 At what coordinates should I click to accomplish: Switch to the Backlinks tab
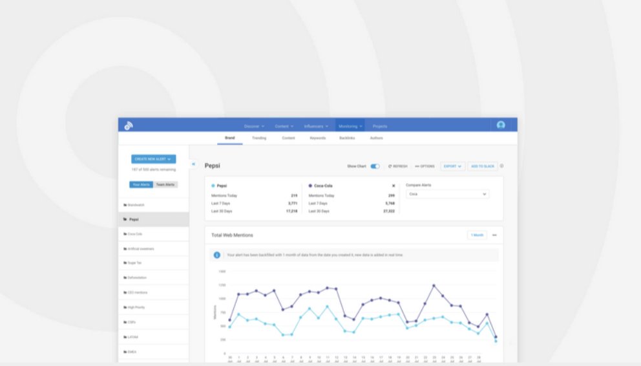(x=347, y=138)
